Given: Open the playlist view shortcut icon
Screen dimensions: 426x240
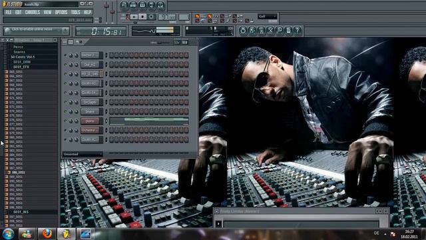Looking at the screenshot, I should (x=124, y=5).
